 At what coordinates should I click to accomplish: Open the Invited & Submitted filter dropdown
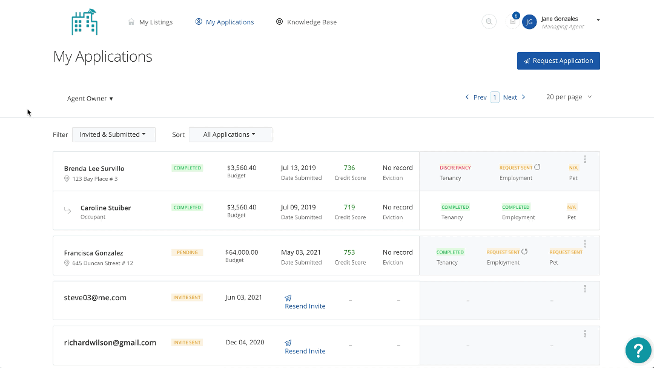point(113,134)
